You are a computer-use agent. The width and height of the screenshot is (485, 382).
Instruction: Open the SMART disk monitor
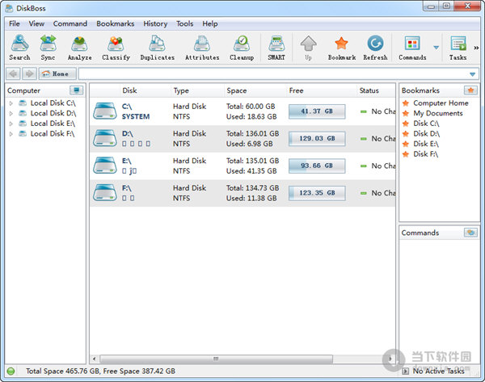coord(276,48)
